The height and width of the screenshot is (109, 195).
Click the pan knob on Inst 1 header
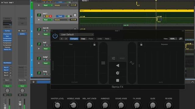pos(75,15)
